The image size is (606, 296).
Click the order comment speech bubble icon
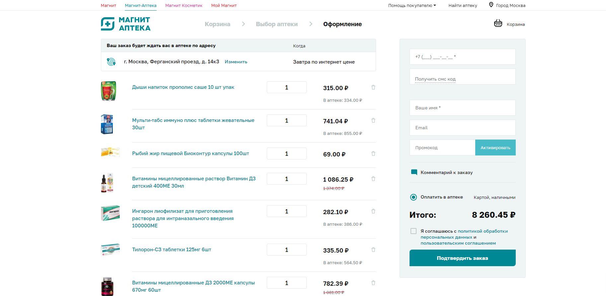[x=414, y=172]
